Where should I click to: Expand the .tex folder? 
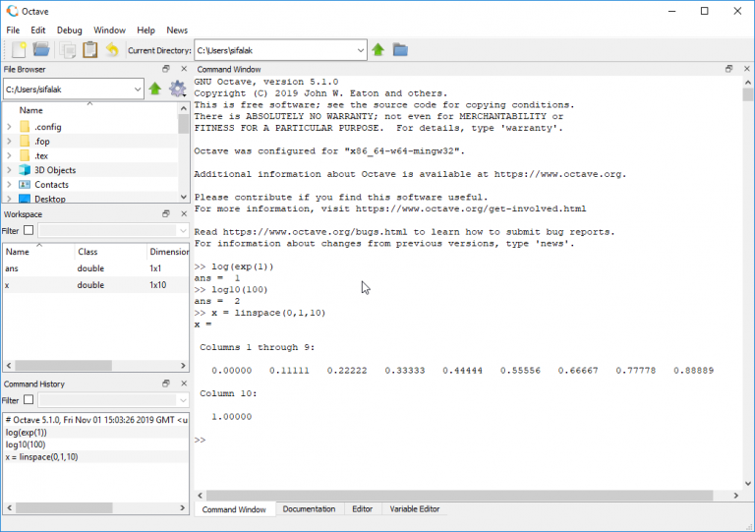coord(9,156)
